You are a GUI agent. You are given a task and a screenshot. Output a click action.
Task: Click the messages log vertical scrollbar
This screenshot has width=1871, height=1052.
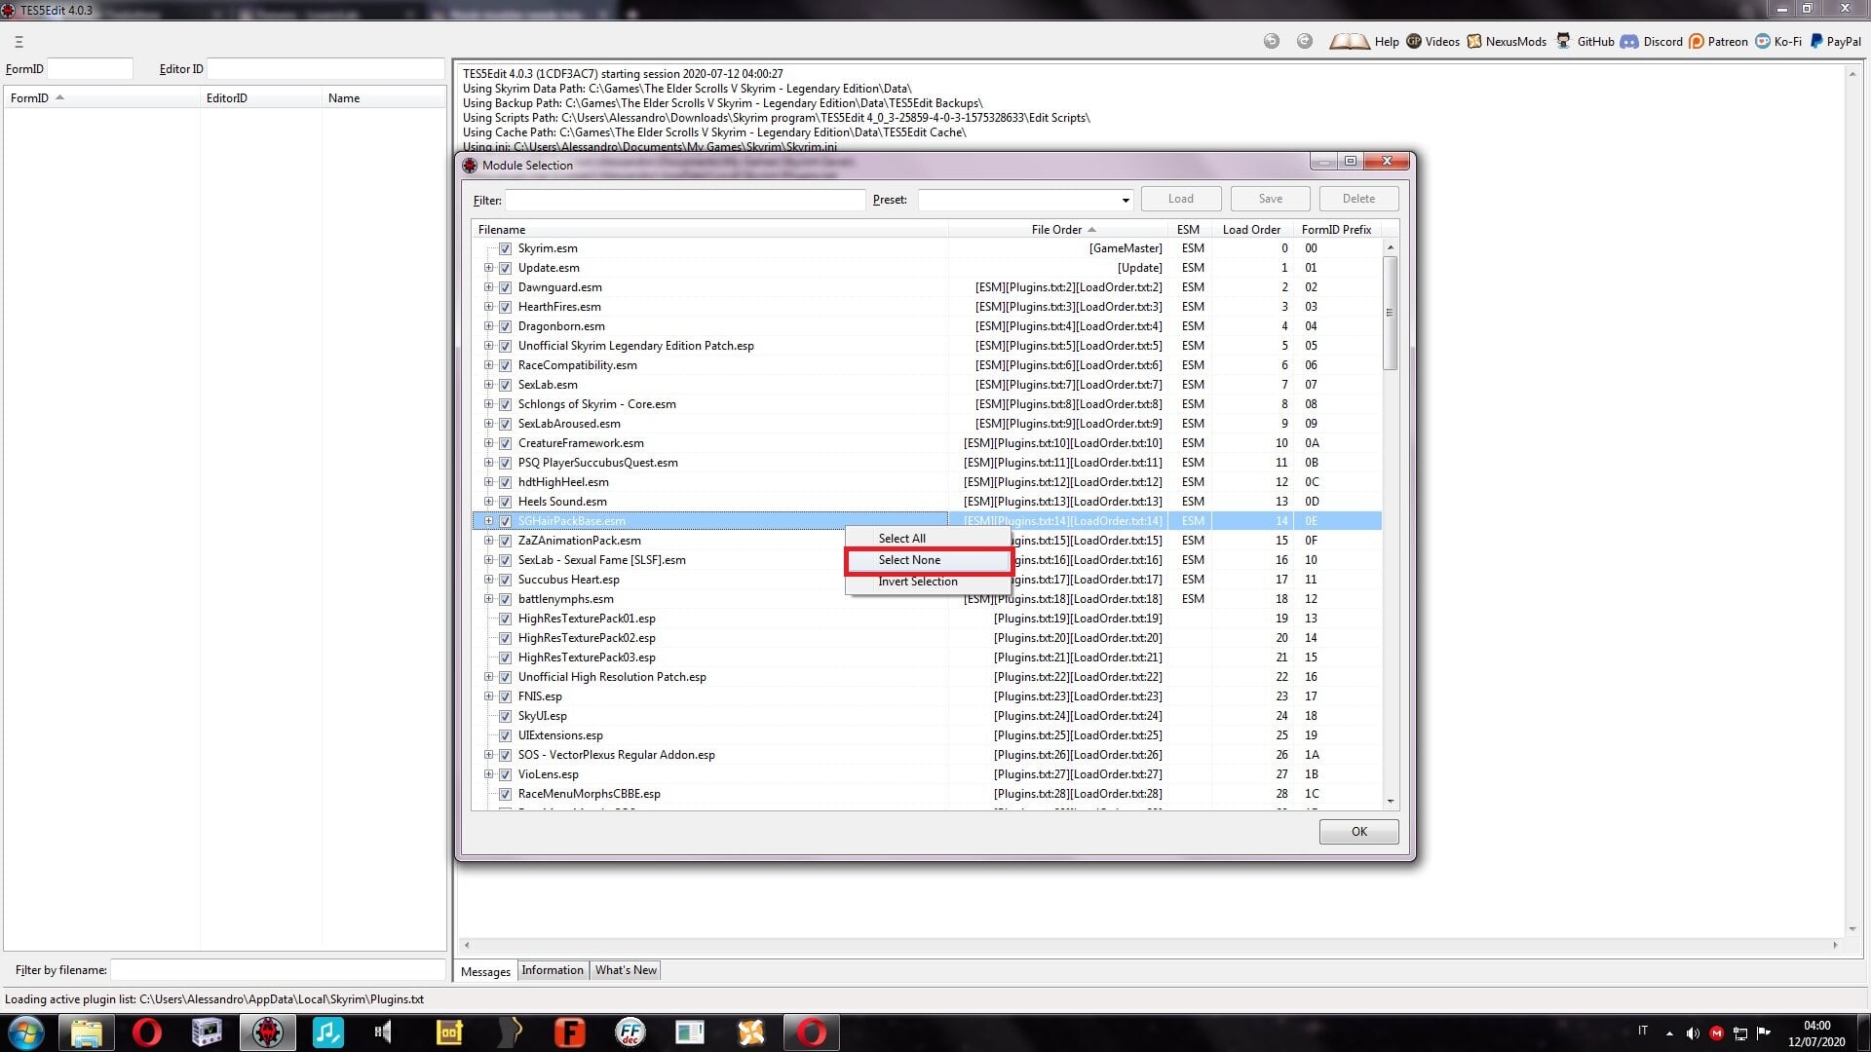(x=1852, y=501)
